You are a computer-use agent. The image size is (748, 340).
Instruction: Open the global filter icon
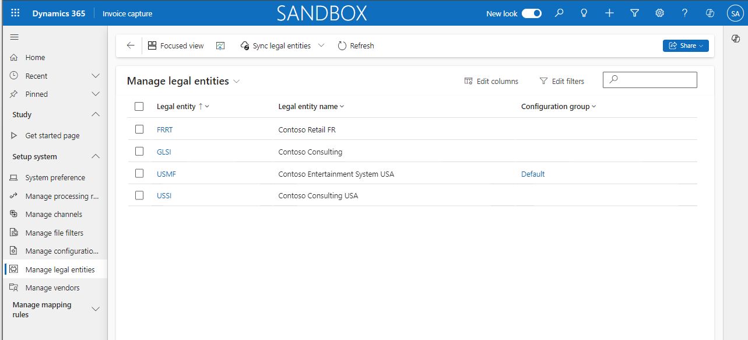pyautogui.click(x=634, y=13)
